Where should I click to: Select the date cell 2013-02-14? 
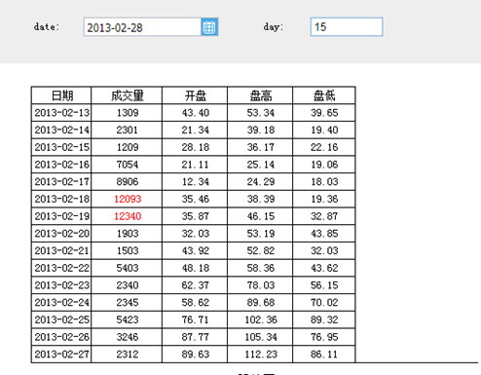(x=61, y=130)
